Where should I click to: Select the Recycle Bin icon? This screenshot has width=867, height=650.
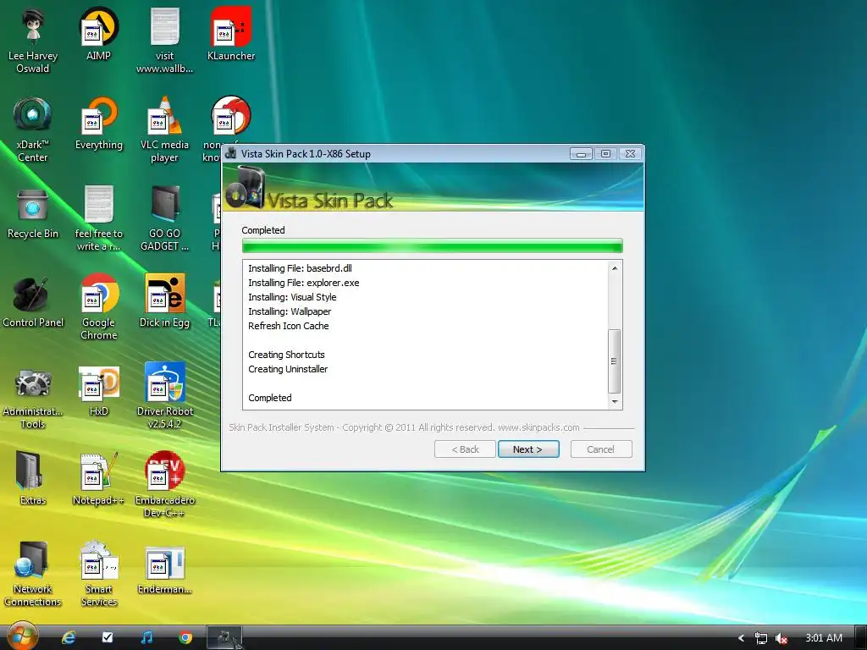click(33, 212)
